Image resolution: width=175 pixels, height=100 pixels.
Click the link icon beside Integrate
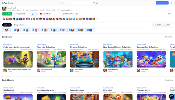[15, 14]
